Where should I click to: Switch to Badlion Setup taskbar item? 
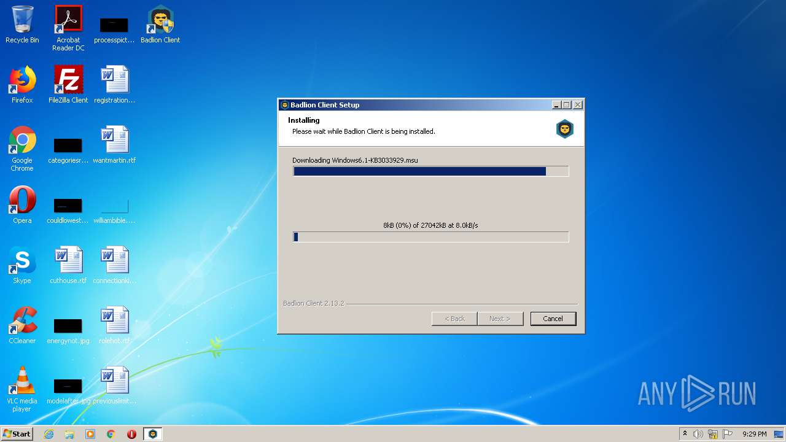pos(153,434)
